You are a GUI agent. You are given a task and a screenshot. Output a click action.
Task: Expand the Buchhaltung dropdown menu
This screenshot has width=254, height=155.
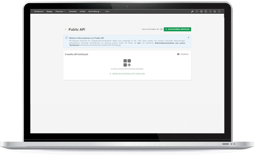[94, 11]
